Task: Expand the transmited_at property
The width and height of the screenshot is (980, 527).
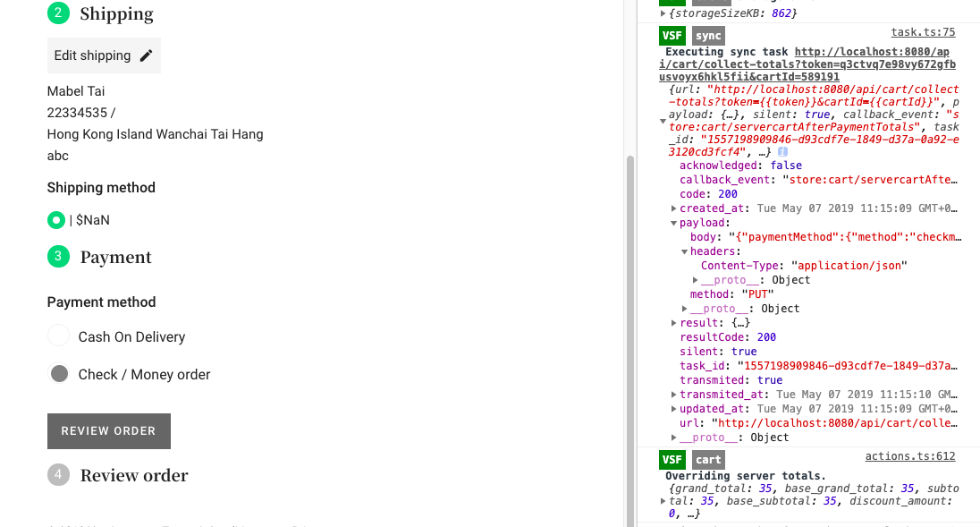Action: pyautogui.click(x=673, y=395)
